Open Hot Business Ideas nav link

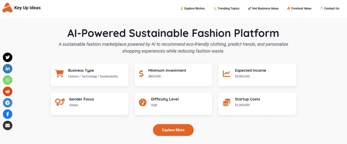click(263, 8)
